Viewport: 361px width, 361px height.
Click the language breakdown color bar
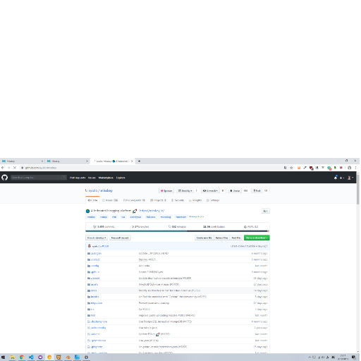(178, 231)
